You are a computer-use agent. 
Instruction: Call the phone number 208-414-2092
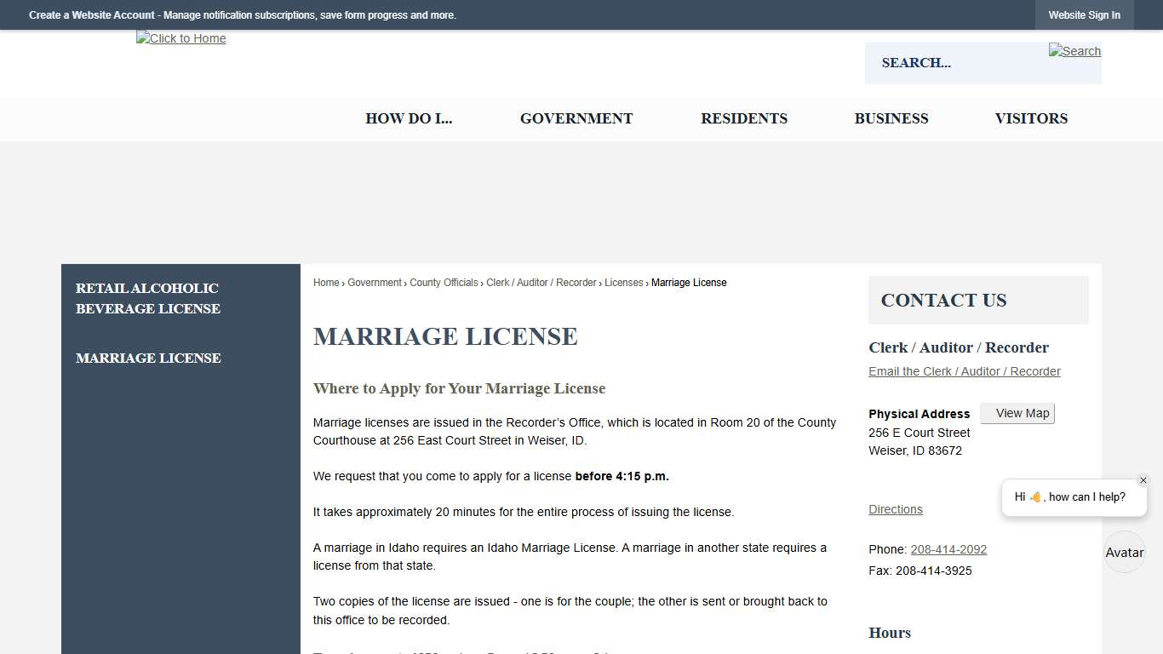tap(948, 549)
